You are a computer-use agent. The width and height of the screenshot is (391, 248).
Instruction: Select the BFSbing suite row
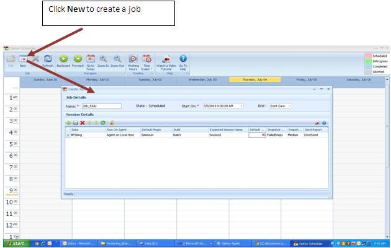[x=78, y=135]
